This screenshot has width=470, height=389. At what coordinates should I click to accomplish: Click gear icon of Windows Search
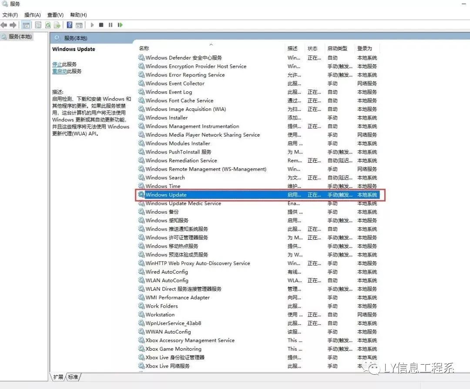click(x=141, y=178)
